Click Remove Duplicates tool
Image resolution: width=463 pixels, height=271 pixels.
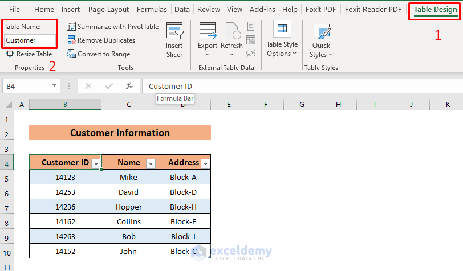point(101,40)
